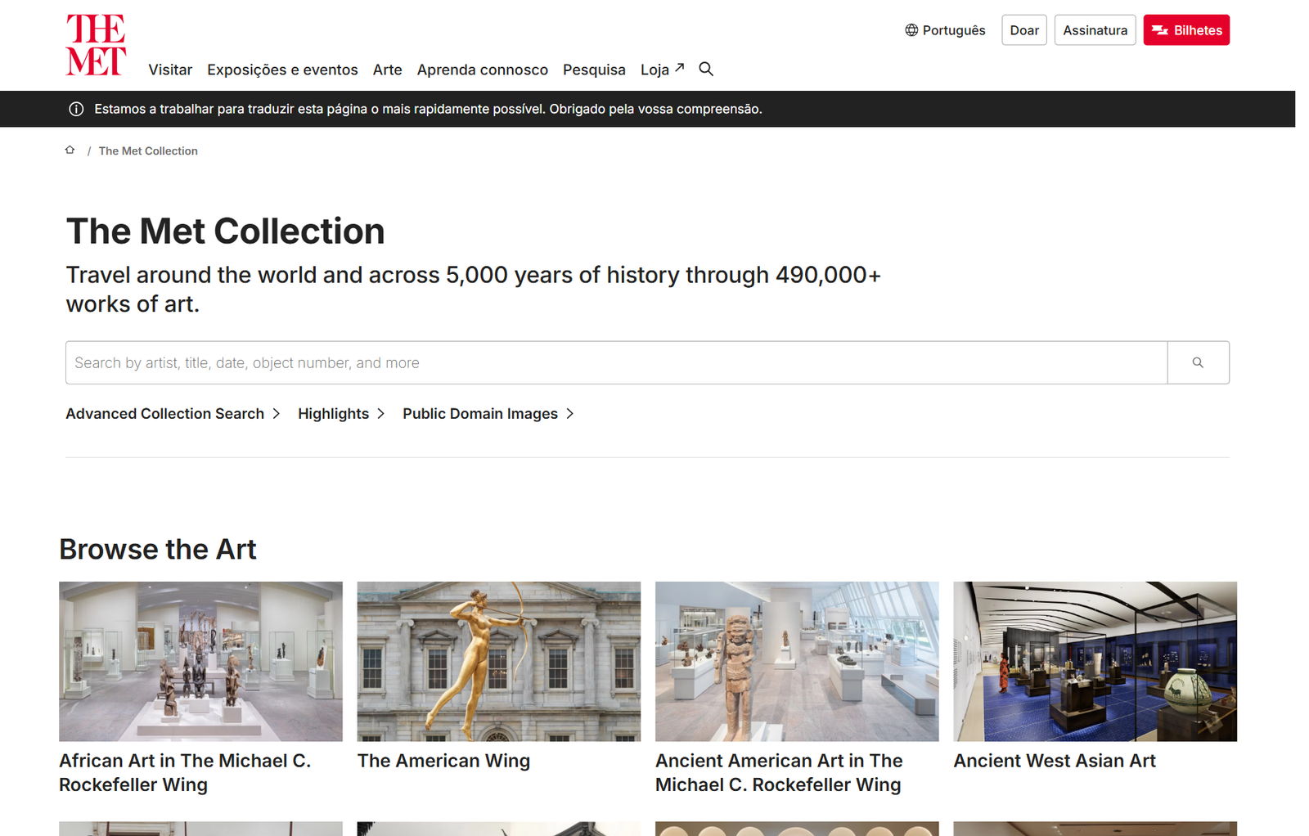Open Exposições e eventos menu
Image resolution: width=1309 pixels, height=836 pixels.
coord(282,70)
